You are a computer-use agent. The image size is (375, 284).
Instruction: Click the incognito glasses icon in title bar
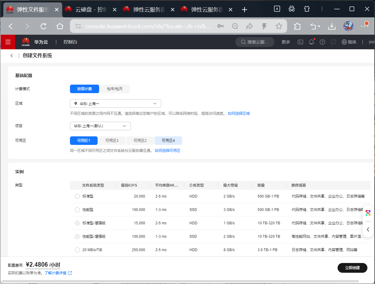coord(292,9)
